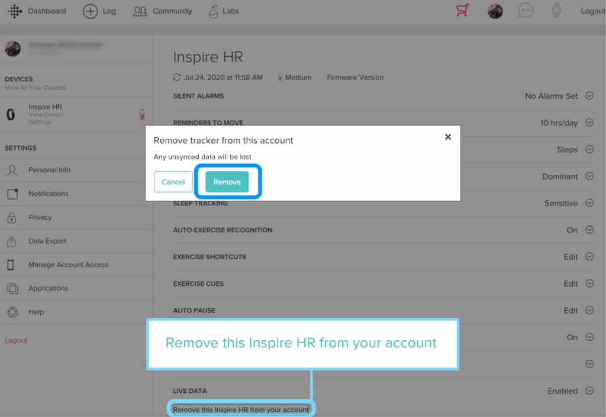Expand the Live Data setting
The height and width of the screenshot is (417, 606).
click(589, 390)
